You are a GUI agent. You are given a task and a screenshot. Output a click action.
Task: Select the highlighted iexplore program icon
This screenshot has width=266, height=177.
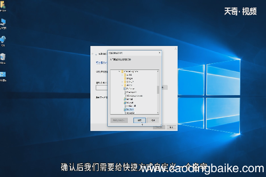[125, 109]
